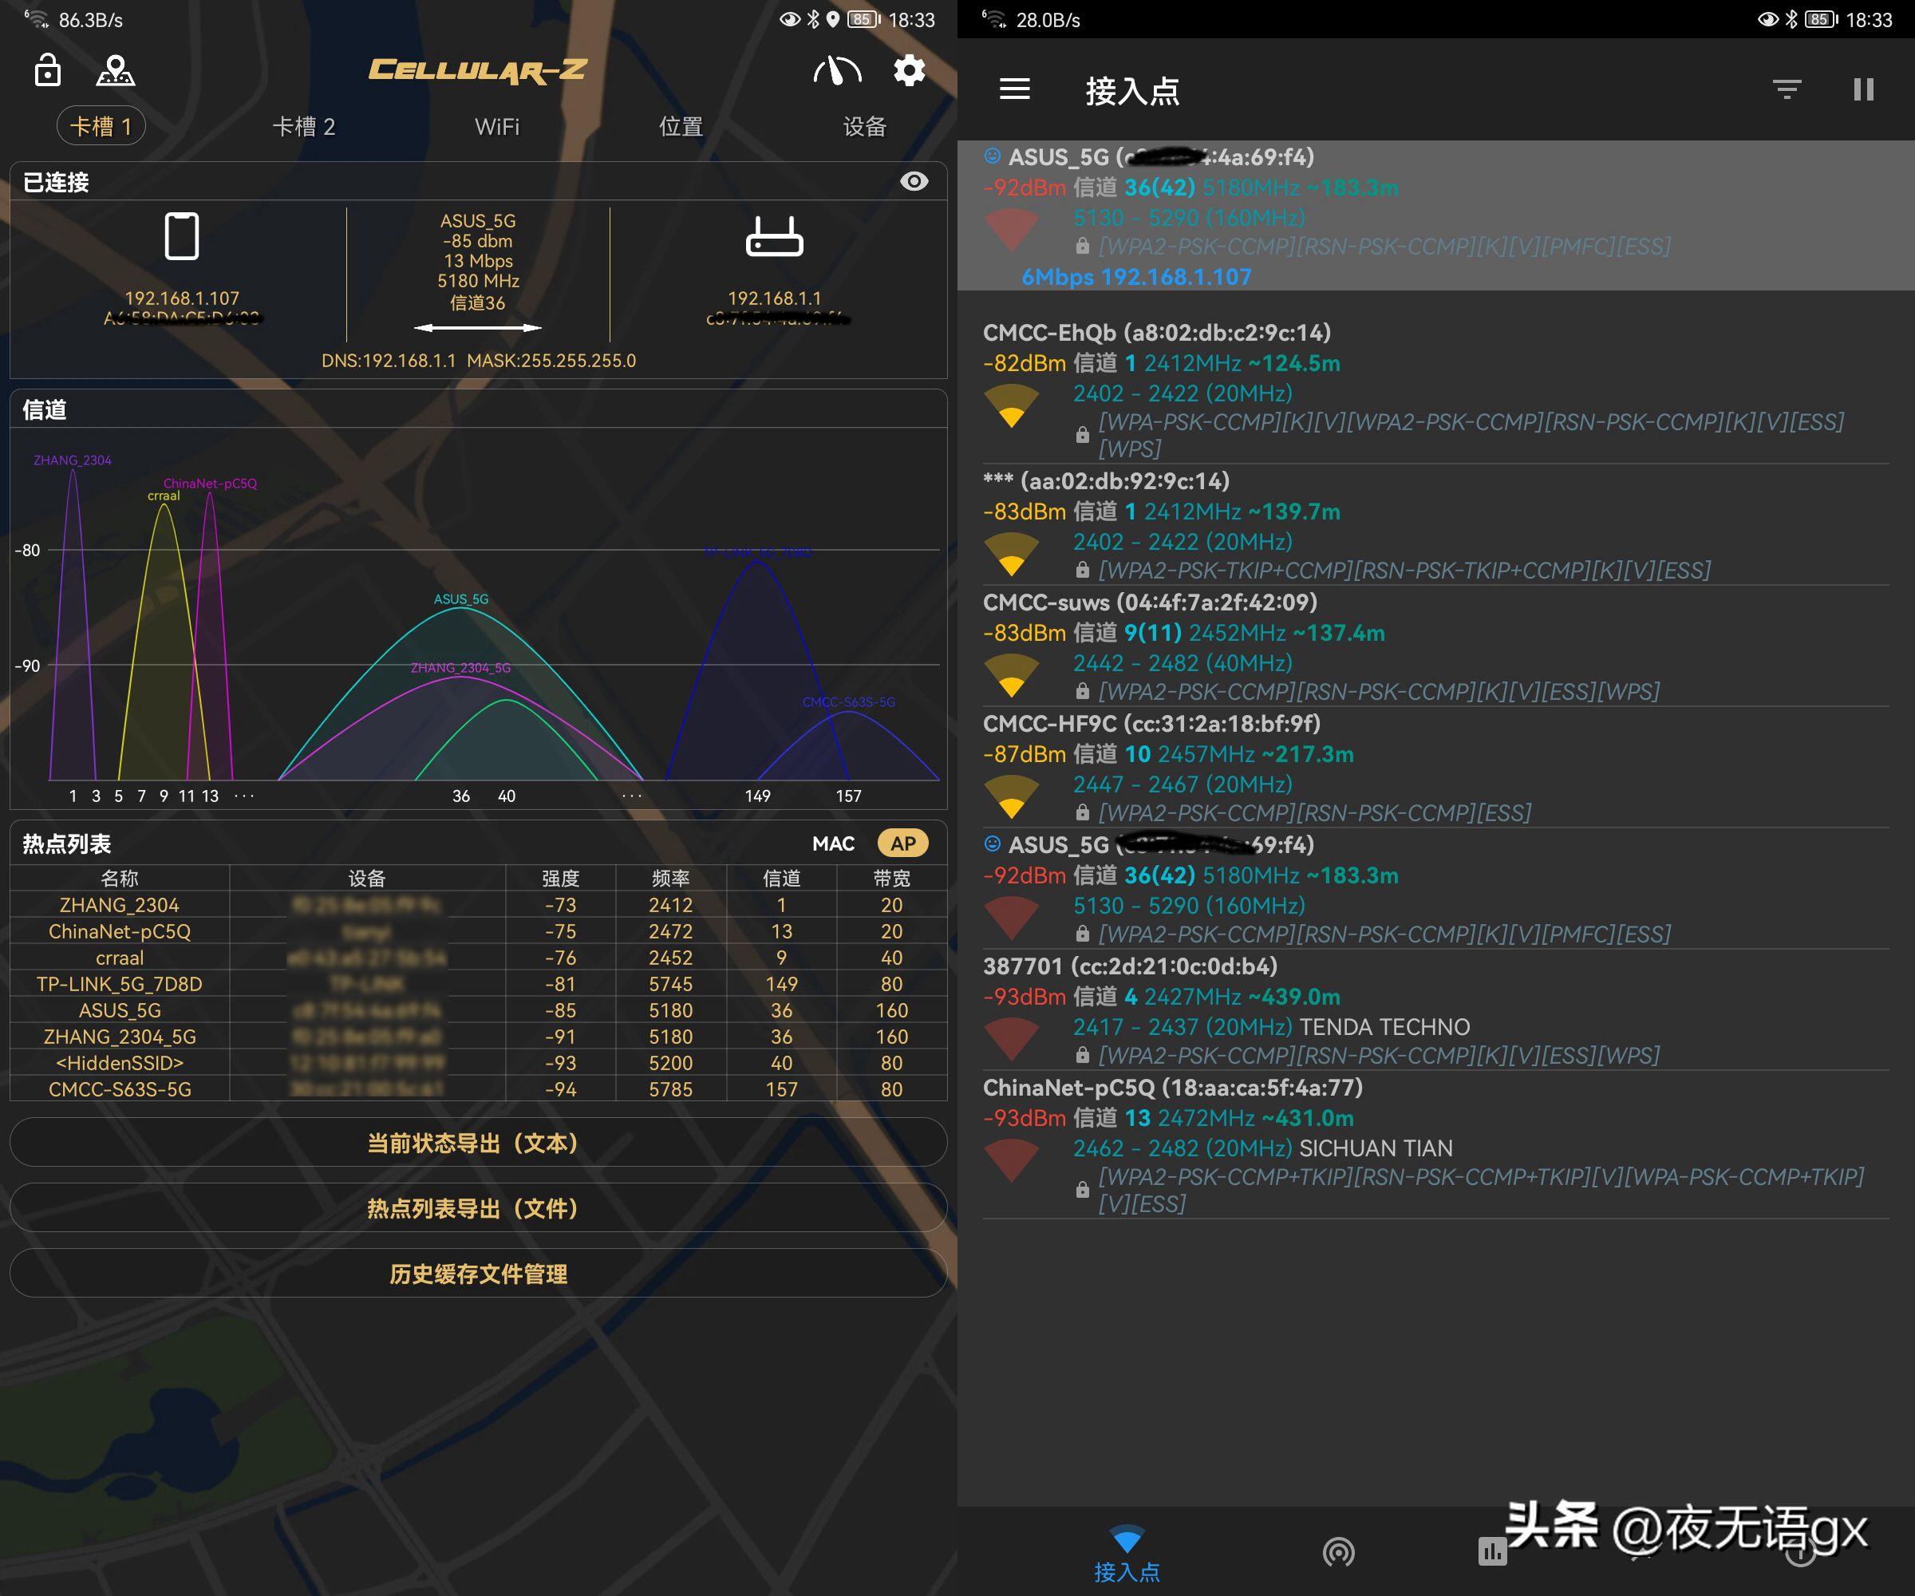Viewport: 1915px width, 1596px height.
Task: Open the bar chart icon in bottom navigation
Action: 1492,1551
